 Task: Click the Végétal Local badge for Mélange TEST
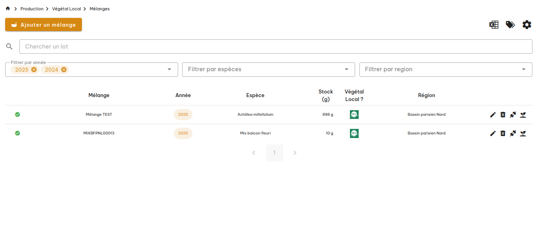pos(354,115)
